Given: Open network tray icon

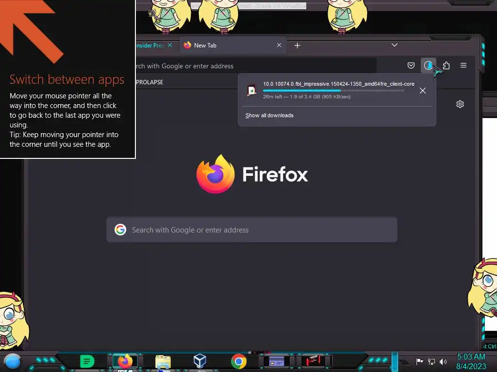Looking at the screenshot, I should click(431, 361).
